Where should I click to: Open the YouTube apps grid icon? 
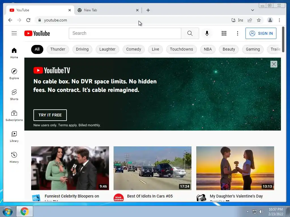pos(224,33)
